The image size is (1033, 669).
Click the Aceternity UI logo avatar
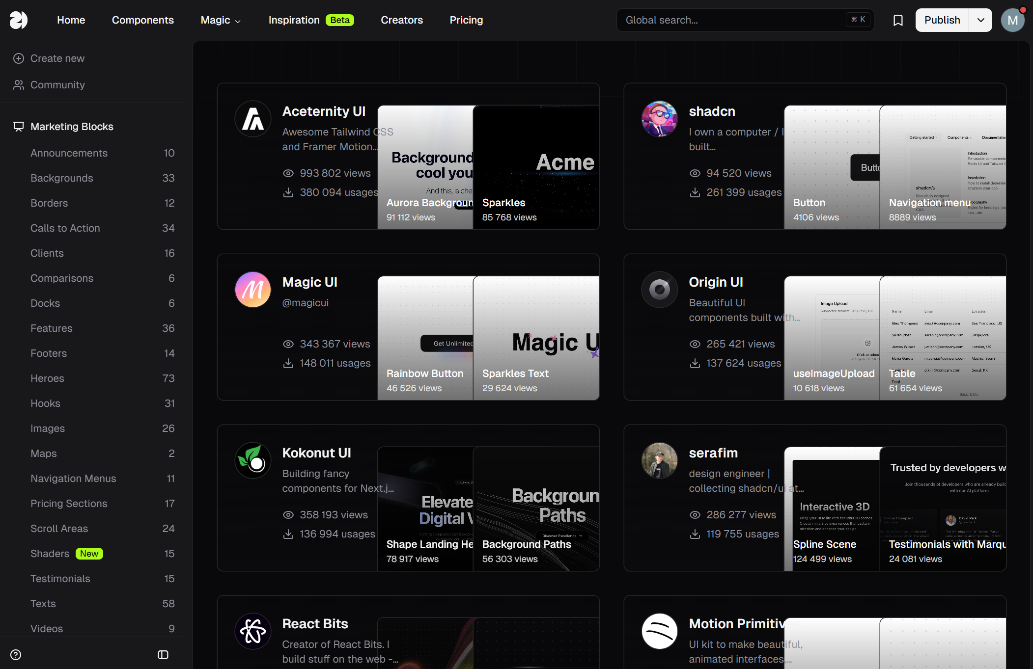pos(253,119)
